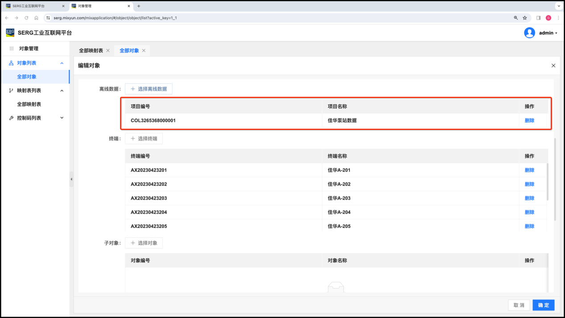Image resolution: width=565 pixels, height=318 pixels.
Task: Click the 取消 button
Action: [519, 305]
